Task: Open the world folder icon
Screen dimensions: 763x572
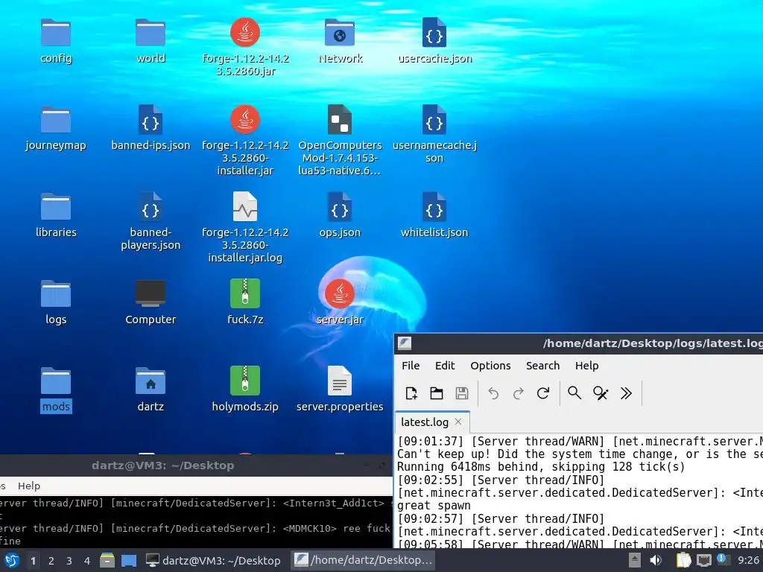Action: pyautogui.click(x=151, y=33)
